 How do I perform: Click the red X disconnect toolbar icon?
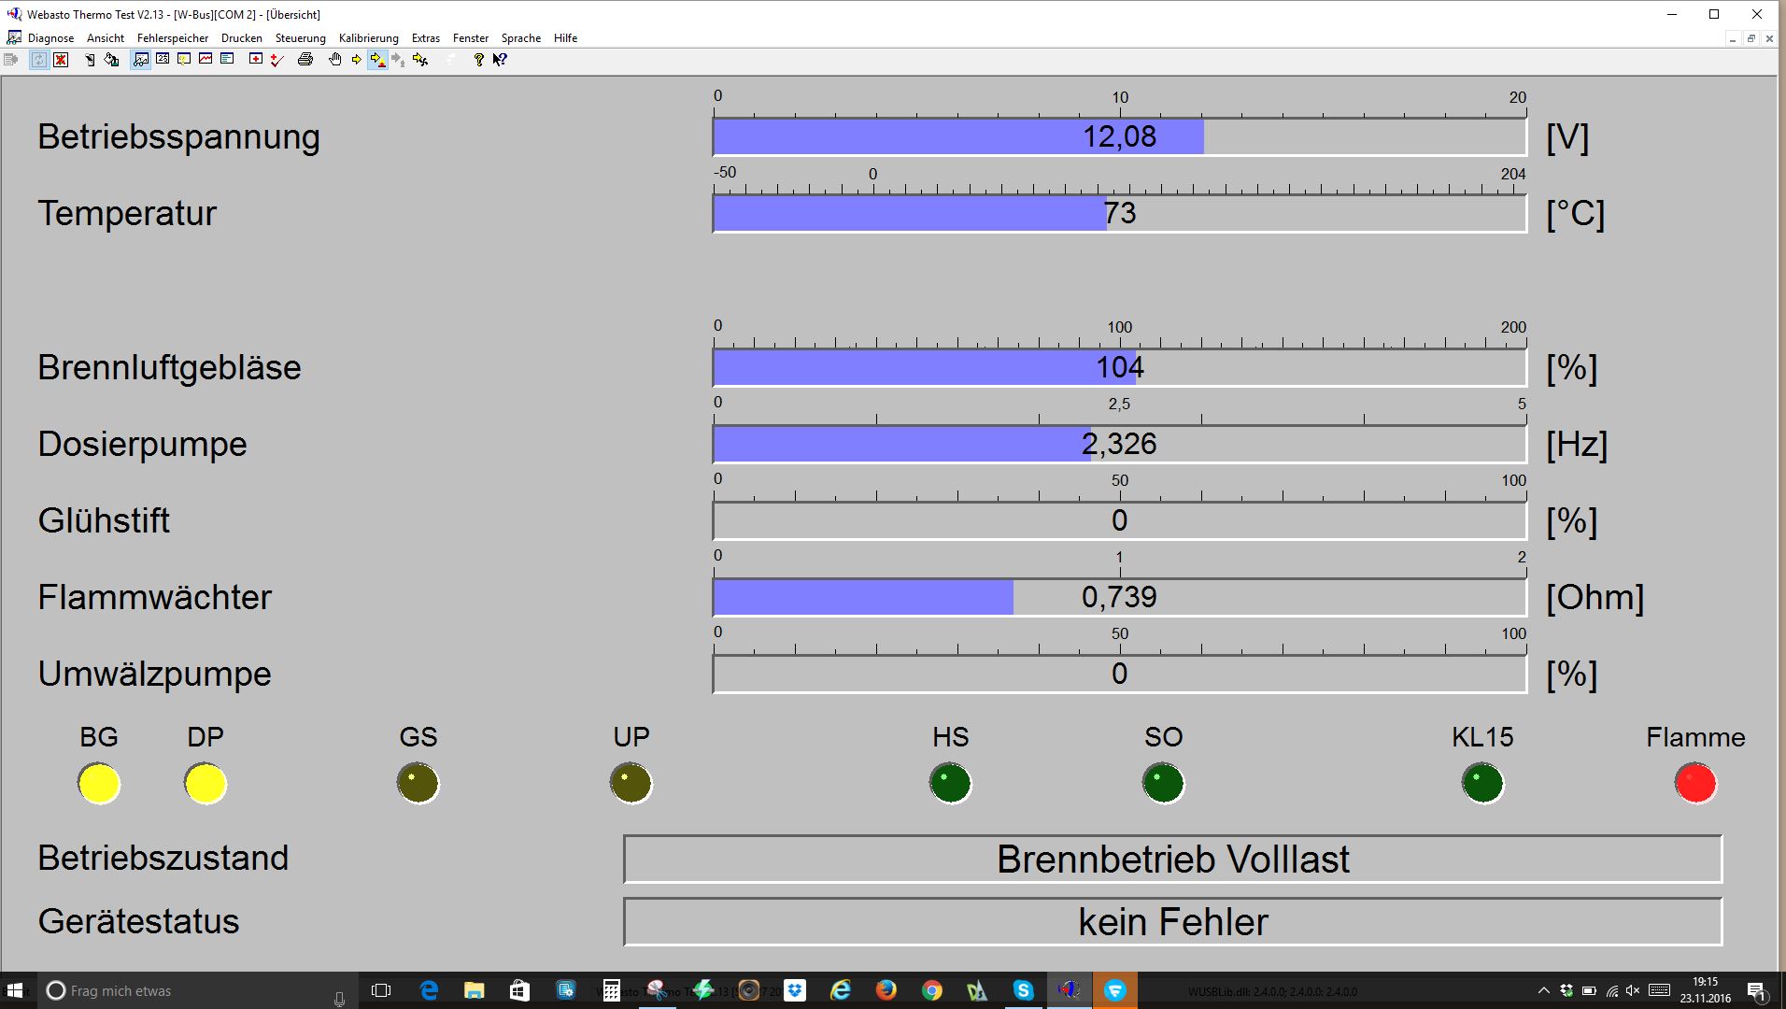point(61,60)
